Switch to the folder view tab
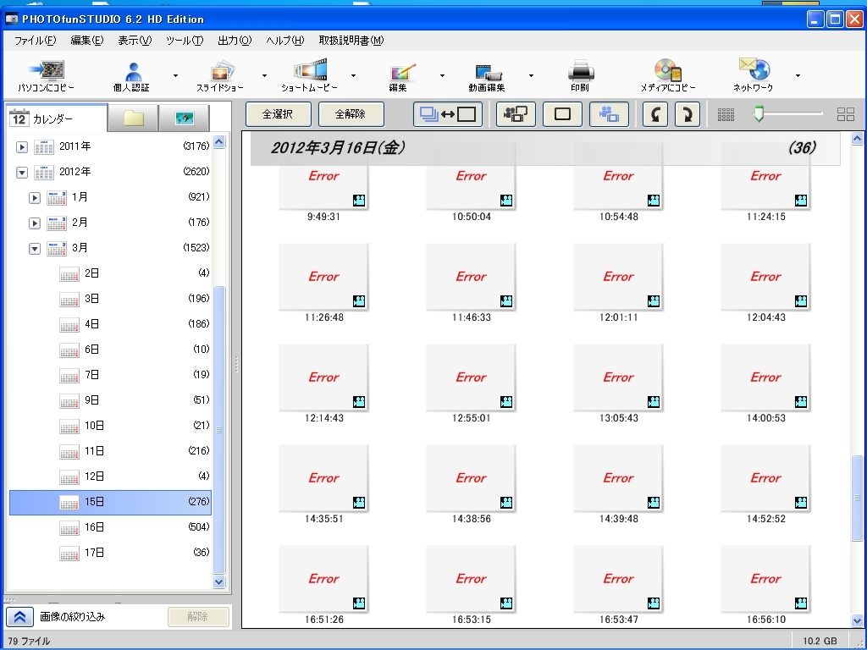Image resolution: width=867 pixels, height=650 pixels. click(x=134, y=118)
